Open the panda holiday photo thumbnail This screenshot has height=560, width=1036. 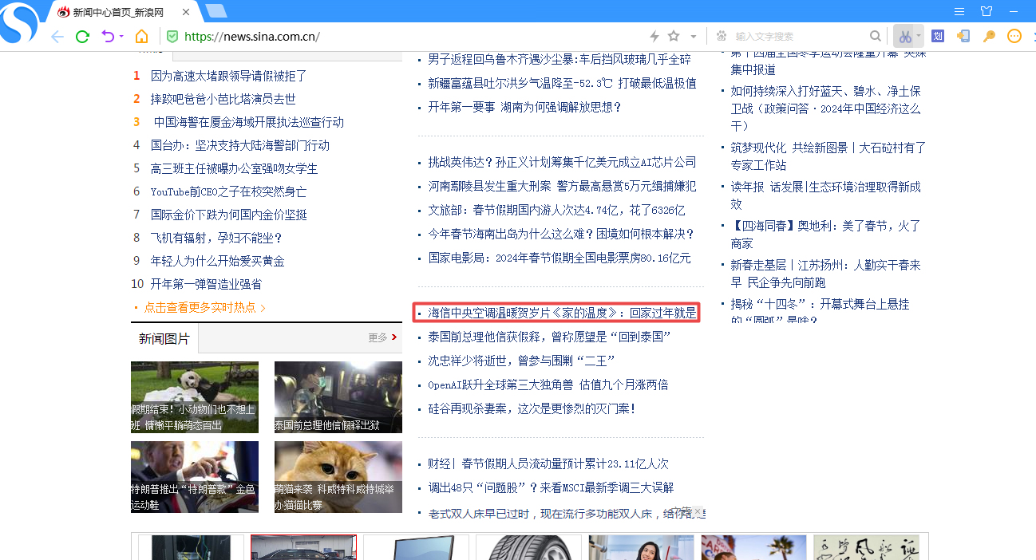point(195,397)
